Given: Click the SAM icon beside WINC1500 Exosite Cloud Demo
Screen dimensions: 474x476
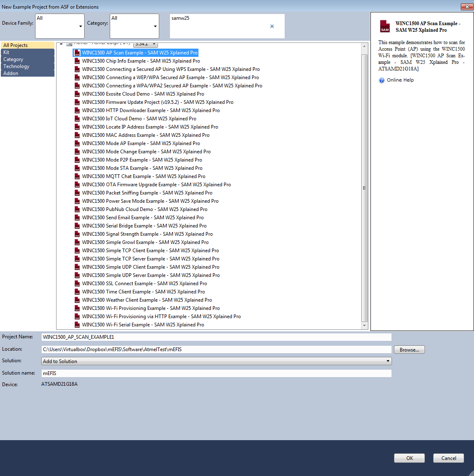Looking at the screenshot, I should pos(77,94).
